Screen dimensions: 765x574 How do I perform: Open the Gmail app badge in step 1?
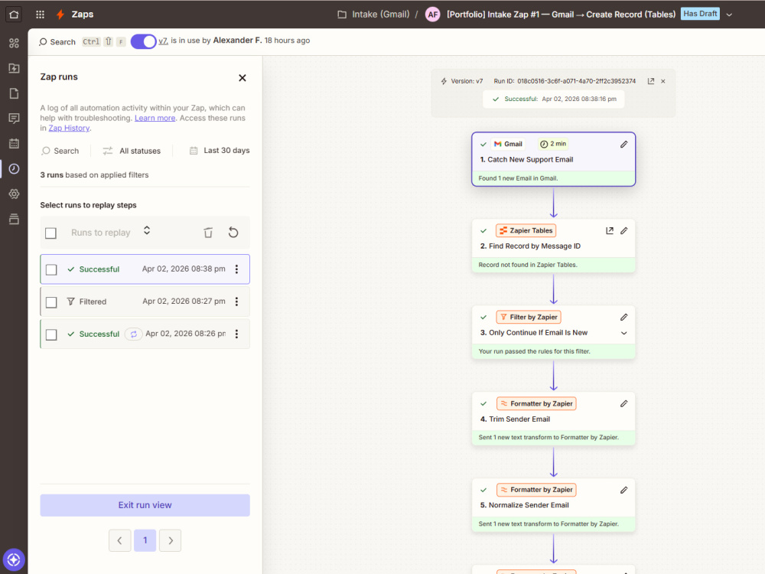(508, 144)
